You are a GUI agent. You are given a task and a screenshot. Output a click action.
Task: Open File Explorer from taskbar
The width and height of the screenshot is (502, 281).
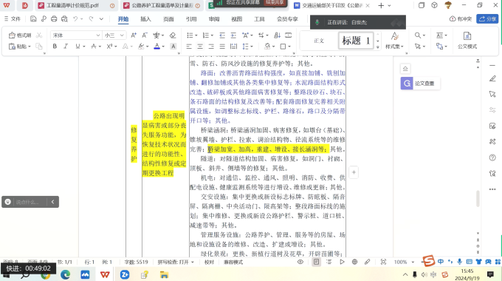click(164, 274)
